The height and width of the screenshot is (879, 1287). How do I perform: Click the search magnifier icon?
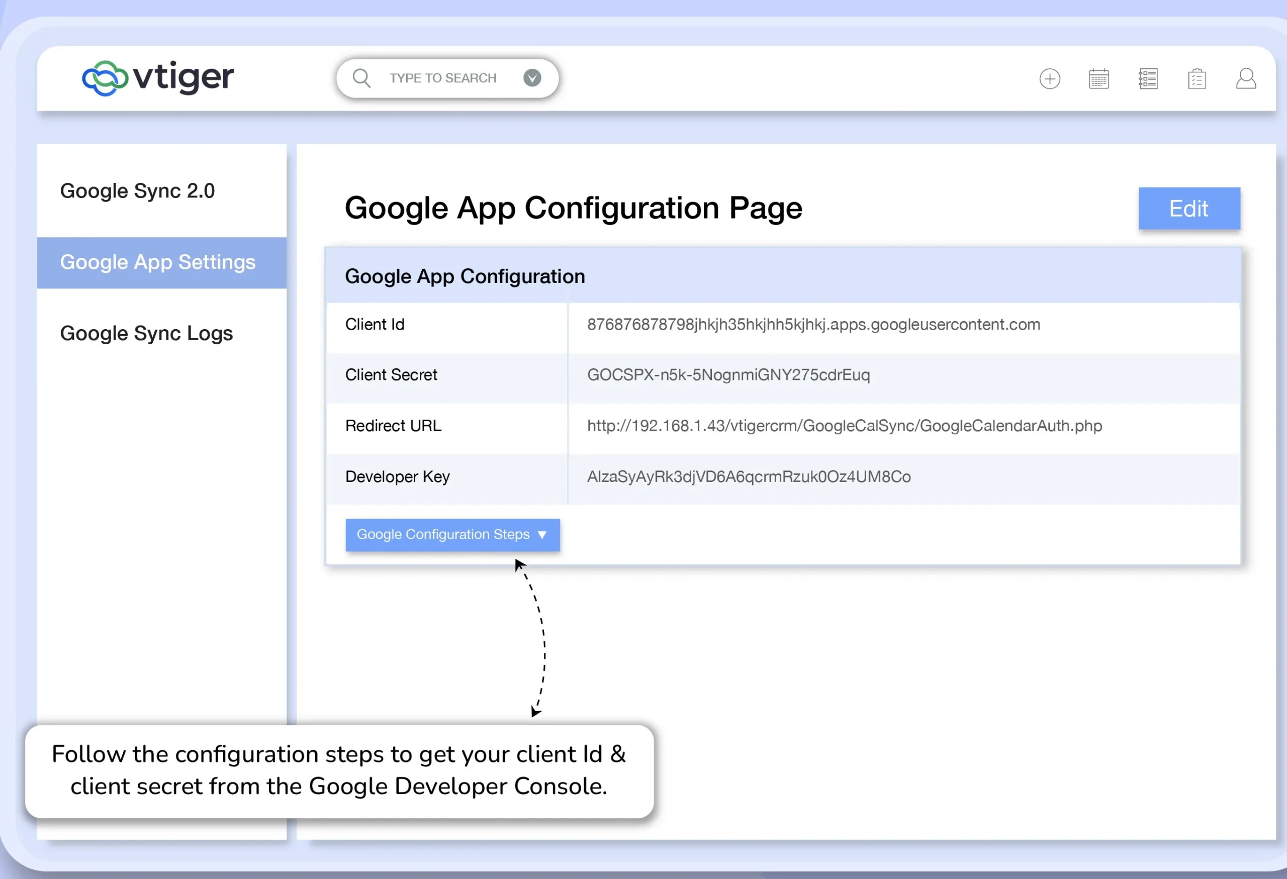point(361,78)
